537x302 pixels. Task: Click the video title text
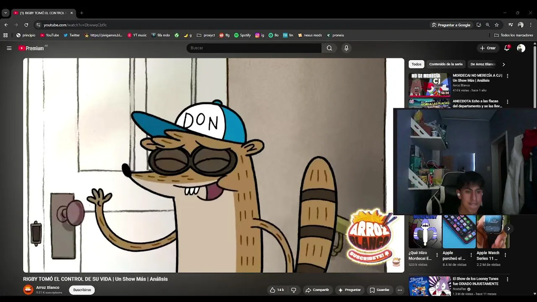point(95,279)
